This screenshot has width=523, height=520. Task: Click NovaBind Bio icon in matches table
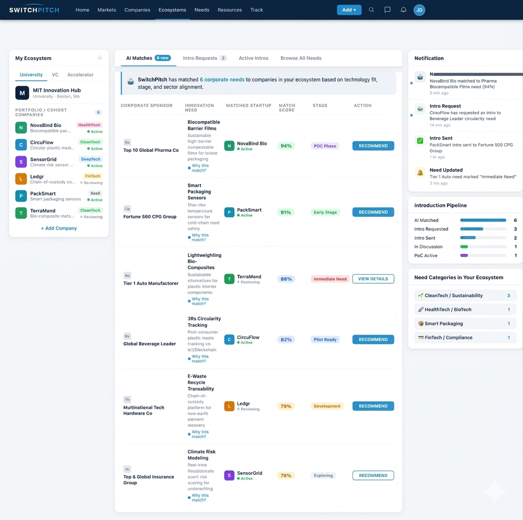tap(229, 146)
